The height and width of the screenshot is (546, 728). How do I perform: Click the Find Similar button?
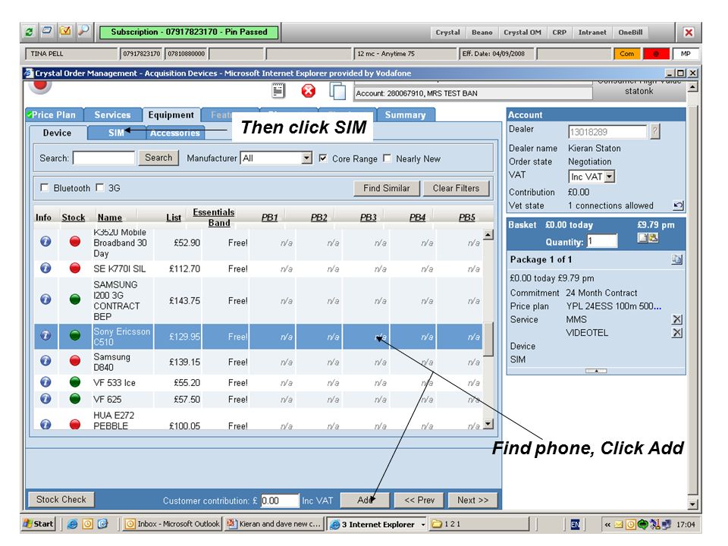387,188
